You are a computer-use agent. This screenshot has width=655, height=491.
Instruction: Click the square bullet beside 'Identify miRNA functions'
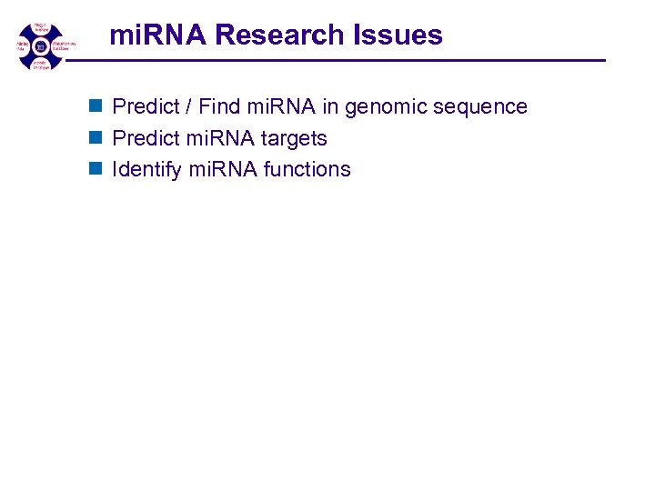click(x=95, y=170)
